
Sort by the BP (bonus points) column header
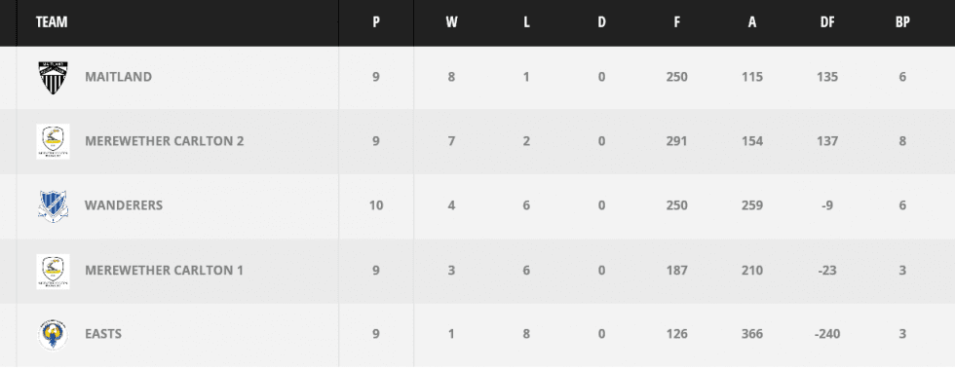[x=902, y=22]
